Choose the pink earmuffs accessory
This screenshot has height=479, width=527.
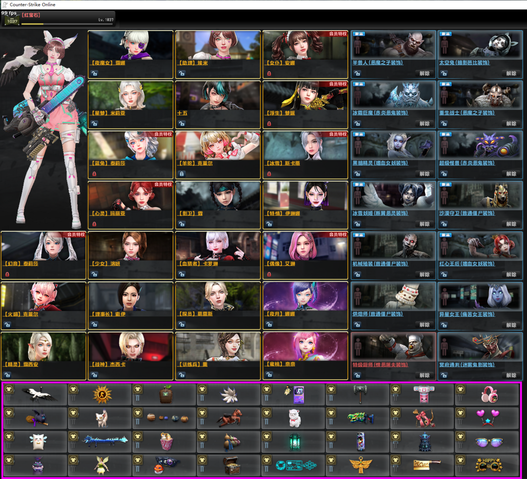[489, 395]
